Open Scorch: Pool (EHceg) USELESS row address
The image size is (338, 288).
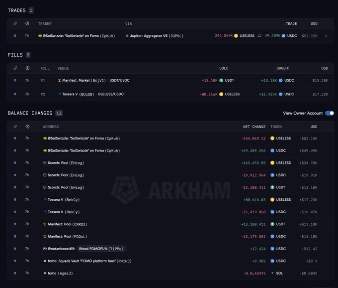[x=66, y=163]
